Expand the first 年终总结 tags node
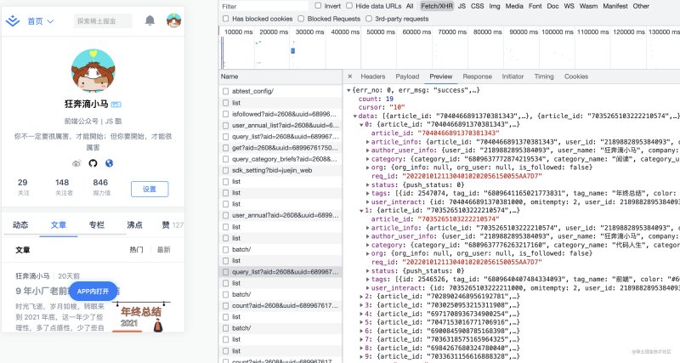 point(368,194)
